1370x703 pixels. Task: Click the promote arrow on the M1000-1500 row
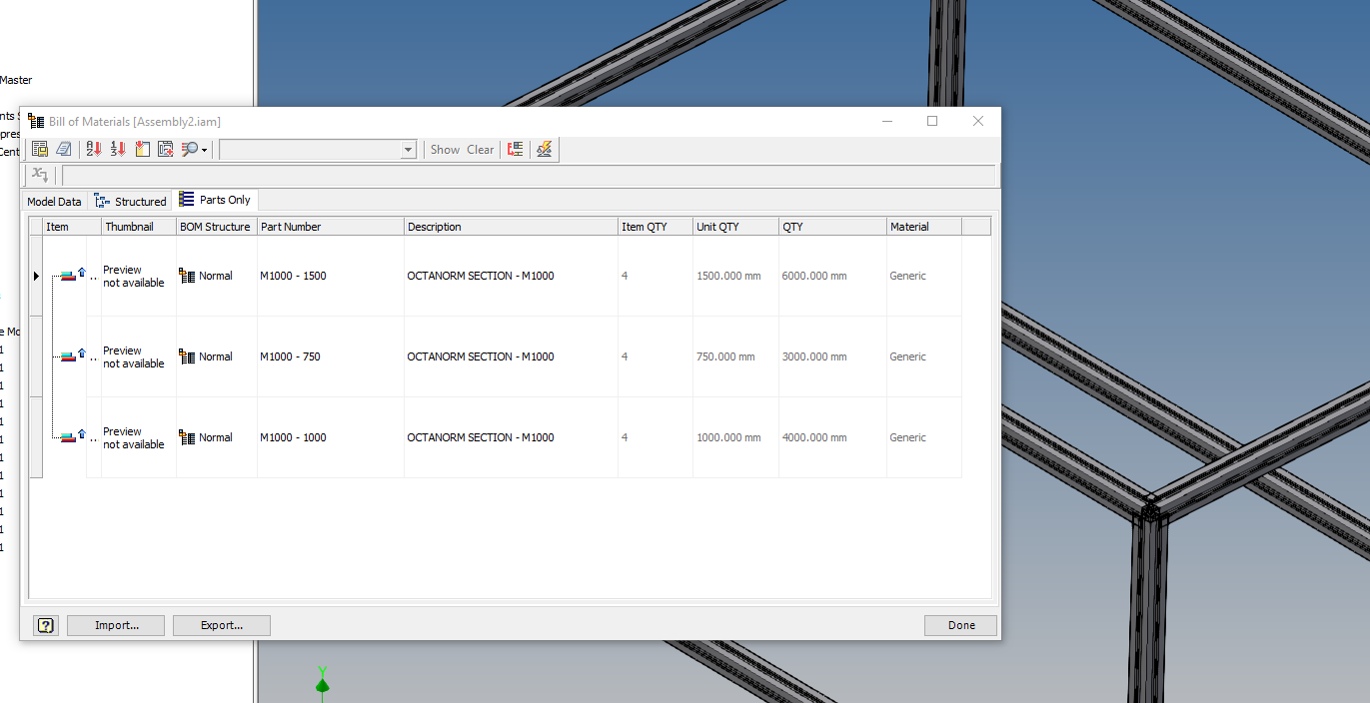click(x=81, y=270)
